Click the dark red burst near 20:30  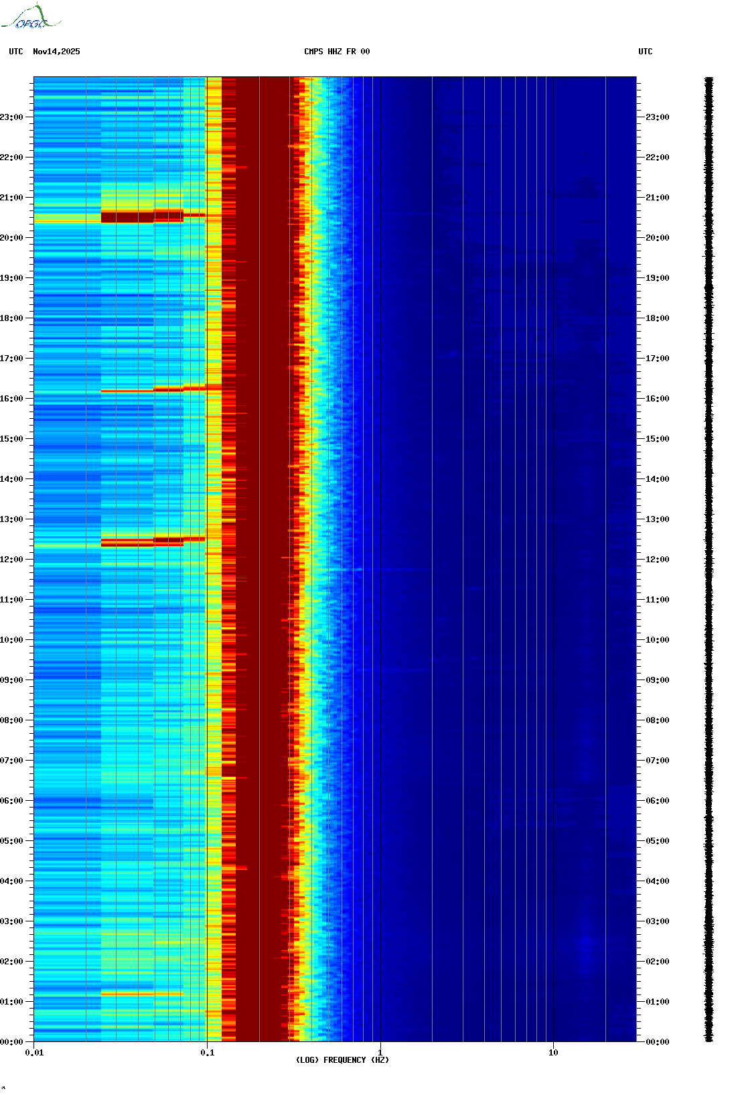pos(141,216)
